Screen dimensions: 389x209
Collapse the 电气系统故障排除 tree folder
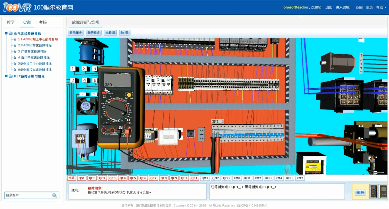[x=6, y=34]
